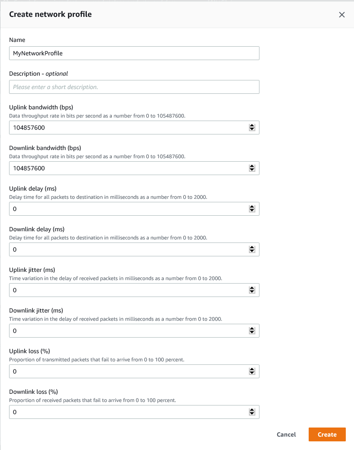Decrement the Downlink jitter value

(252, 332)
